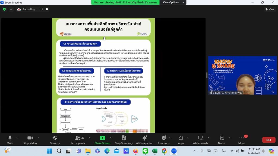Open Firefox from the taskbar

coord(136,151)
